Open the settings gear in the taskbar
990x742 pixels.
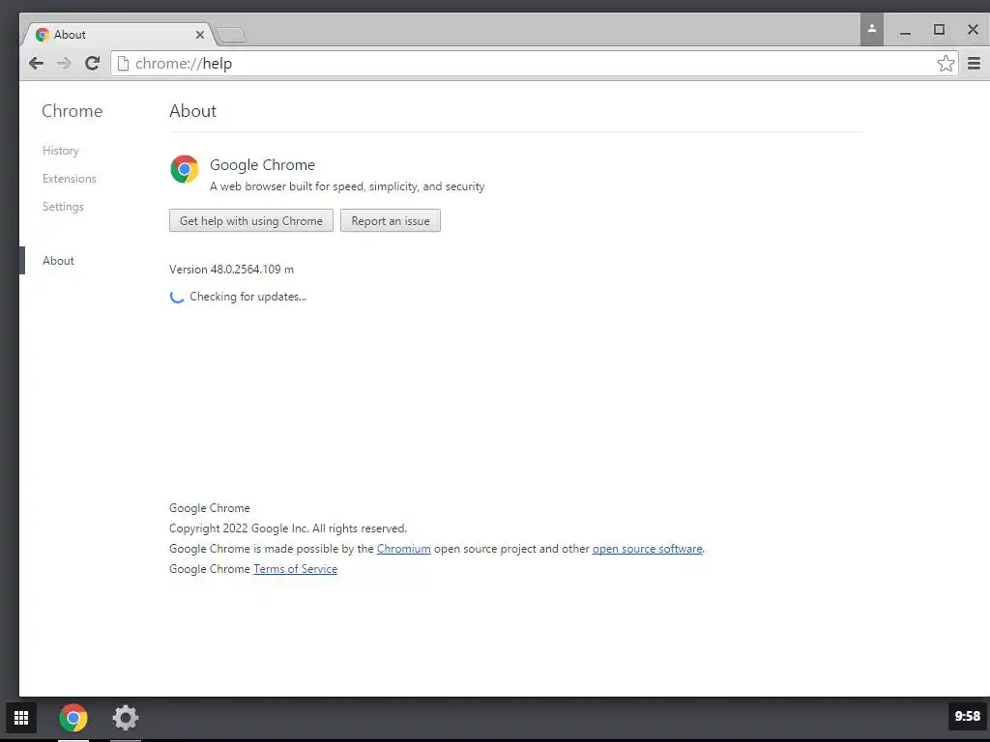pos(125,718)
